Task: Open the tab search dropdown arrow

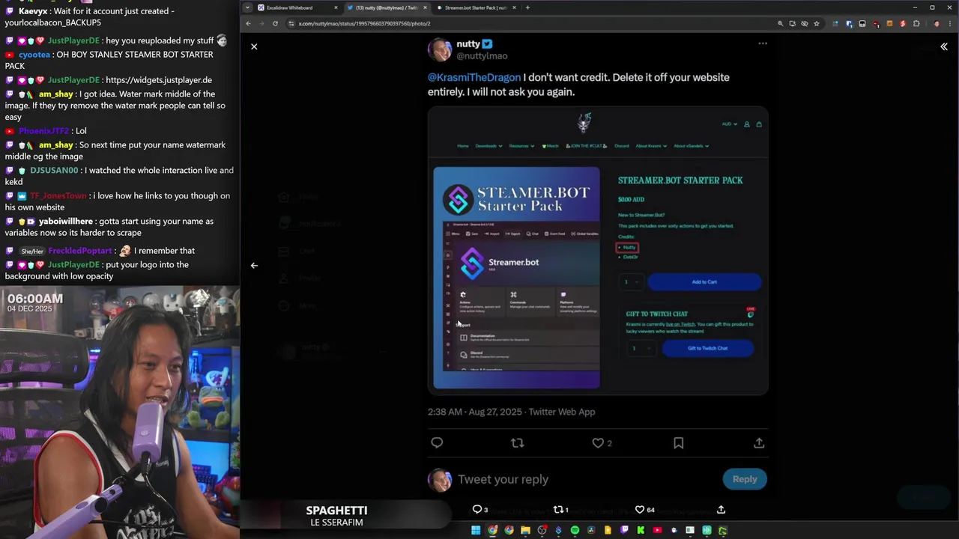Action: coord(247,7)
